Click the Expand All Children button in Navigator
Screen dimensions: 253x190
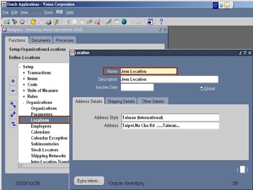(13, 105)
